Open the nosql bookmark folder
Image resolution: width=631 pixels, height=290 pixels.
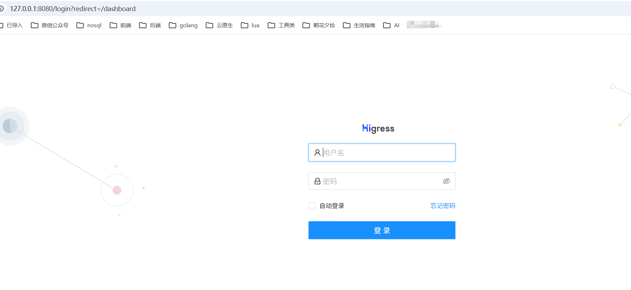[x=89, y=25]
